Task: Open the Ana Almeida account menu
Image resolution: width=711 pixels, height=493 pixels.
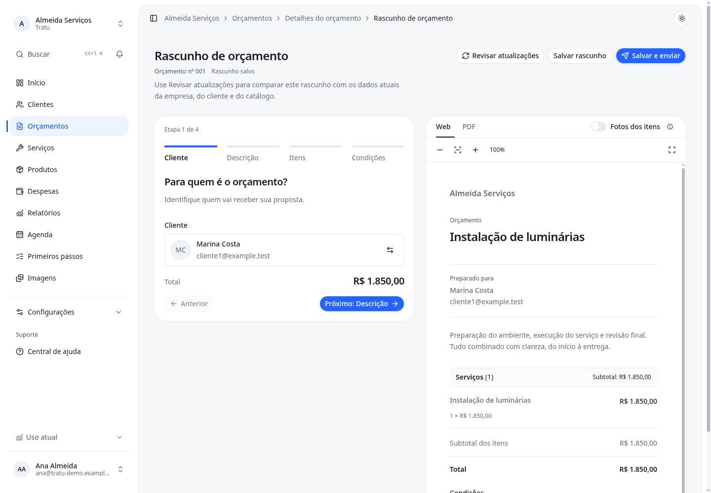Action: coord(69,469)
